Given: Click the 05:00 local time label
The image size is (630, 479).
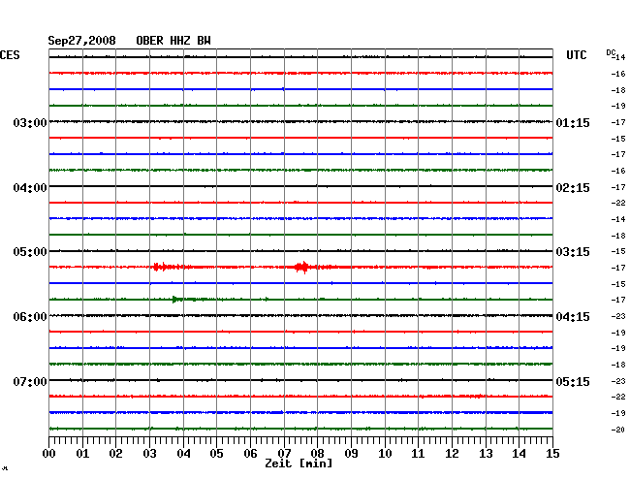Looking at the screenshot, I should 30,252.
